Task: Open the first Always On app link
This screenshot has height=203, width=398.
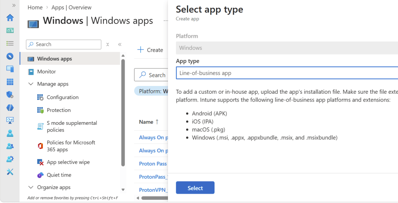Action: click(x=153, y=137)
